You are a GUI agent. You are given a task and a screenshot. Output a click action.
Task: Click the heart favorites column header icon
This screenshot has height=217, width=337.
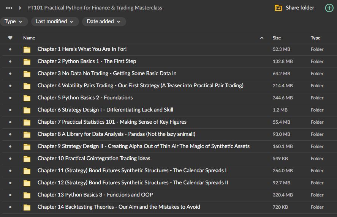(x=10, y=38)
